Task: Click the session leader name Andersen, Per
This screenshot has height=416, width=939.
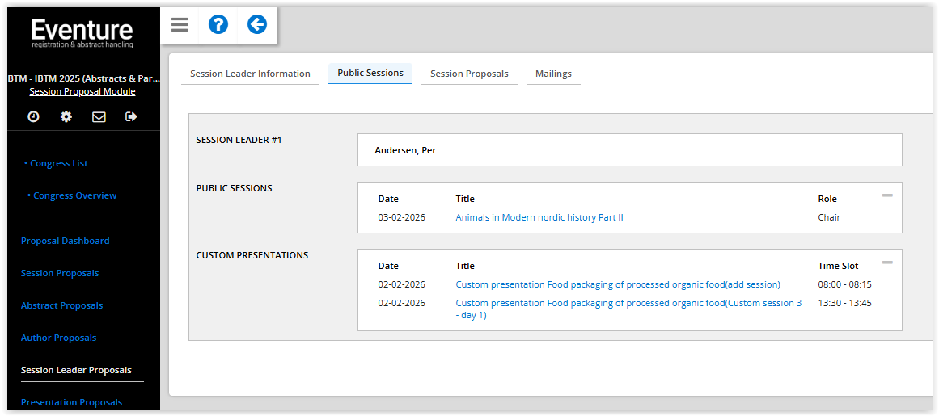Action: tap(405, 150)
